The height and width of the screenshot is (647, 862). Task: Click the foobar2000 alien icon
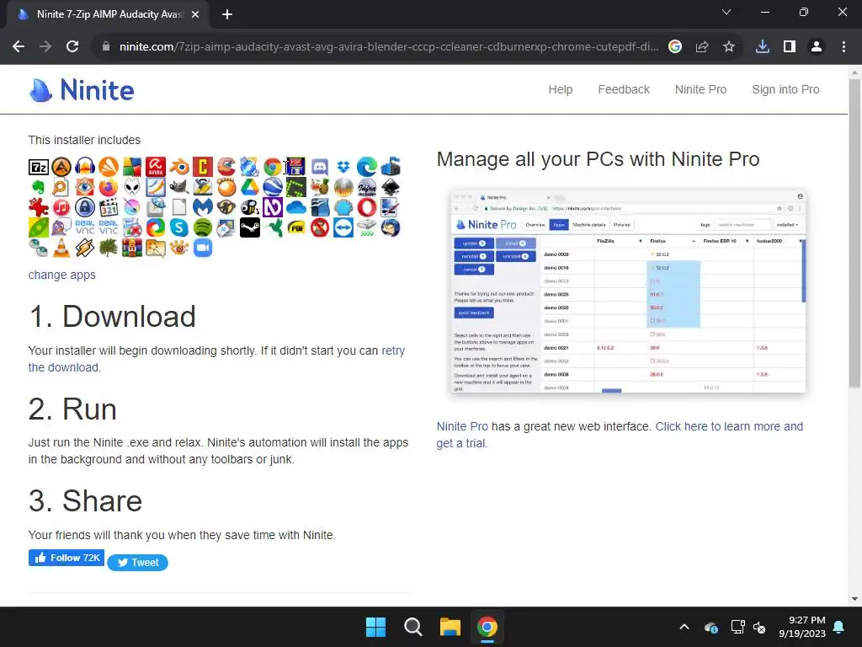point(132,187)
